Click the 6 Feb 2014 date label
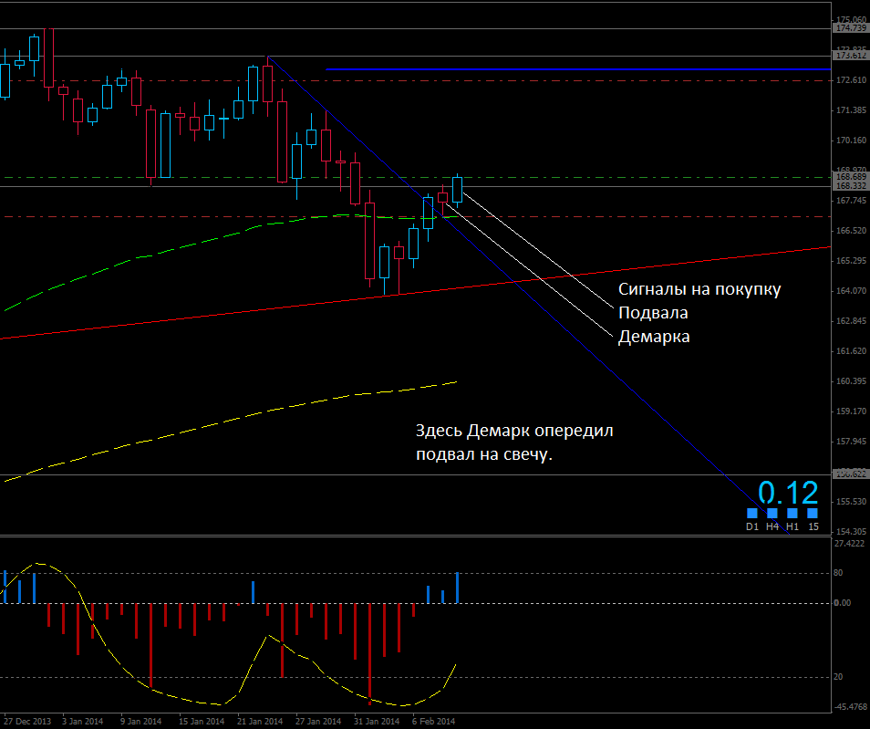Image resolution: width=870 pixels, height=729 pixels. 433,721
